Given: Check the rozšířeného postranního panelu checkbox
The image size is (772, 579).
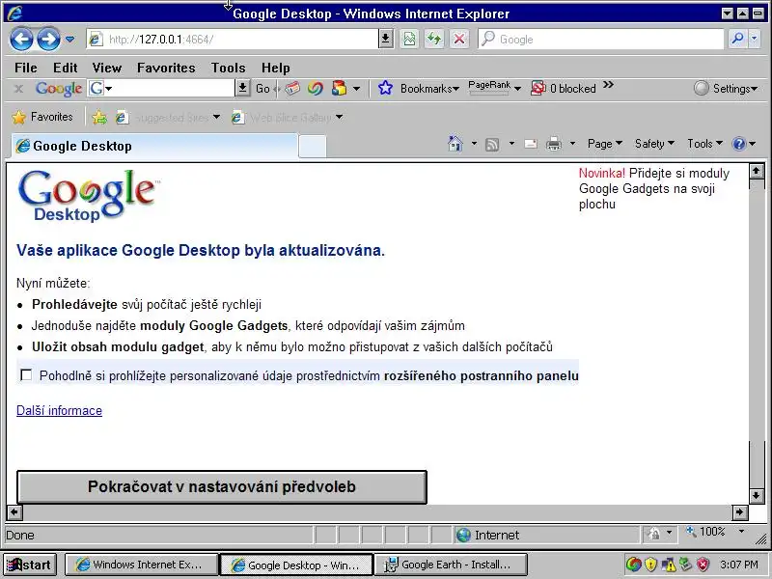Looking at the screenshot, I should coord(27,375).
